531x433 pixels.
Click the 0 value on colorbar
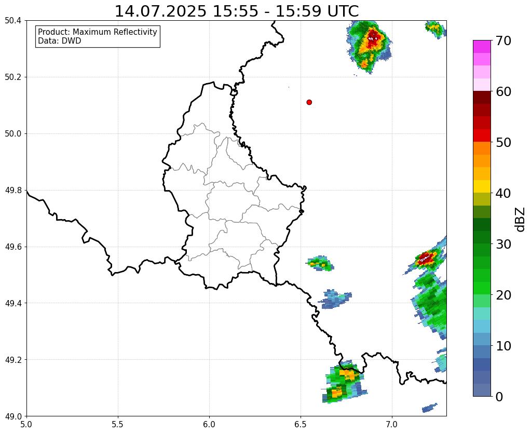pyautogui.click(x=499, y=397)
